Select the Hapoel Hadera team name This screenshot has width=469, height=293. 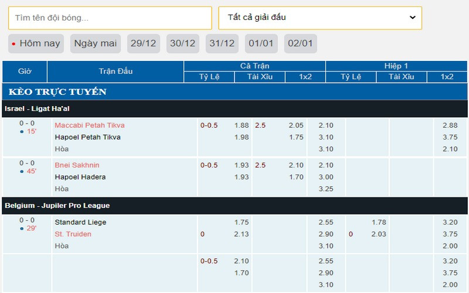pyautogui.click(x=80, y=177)
